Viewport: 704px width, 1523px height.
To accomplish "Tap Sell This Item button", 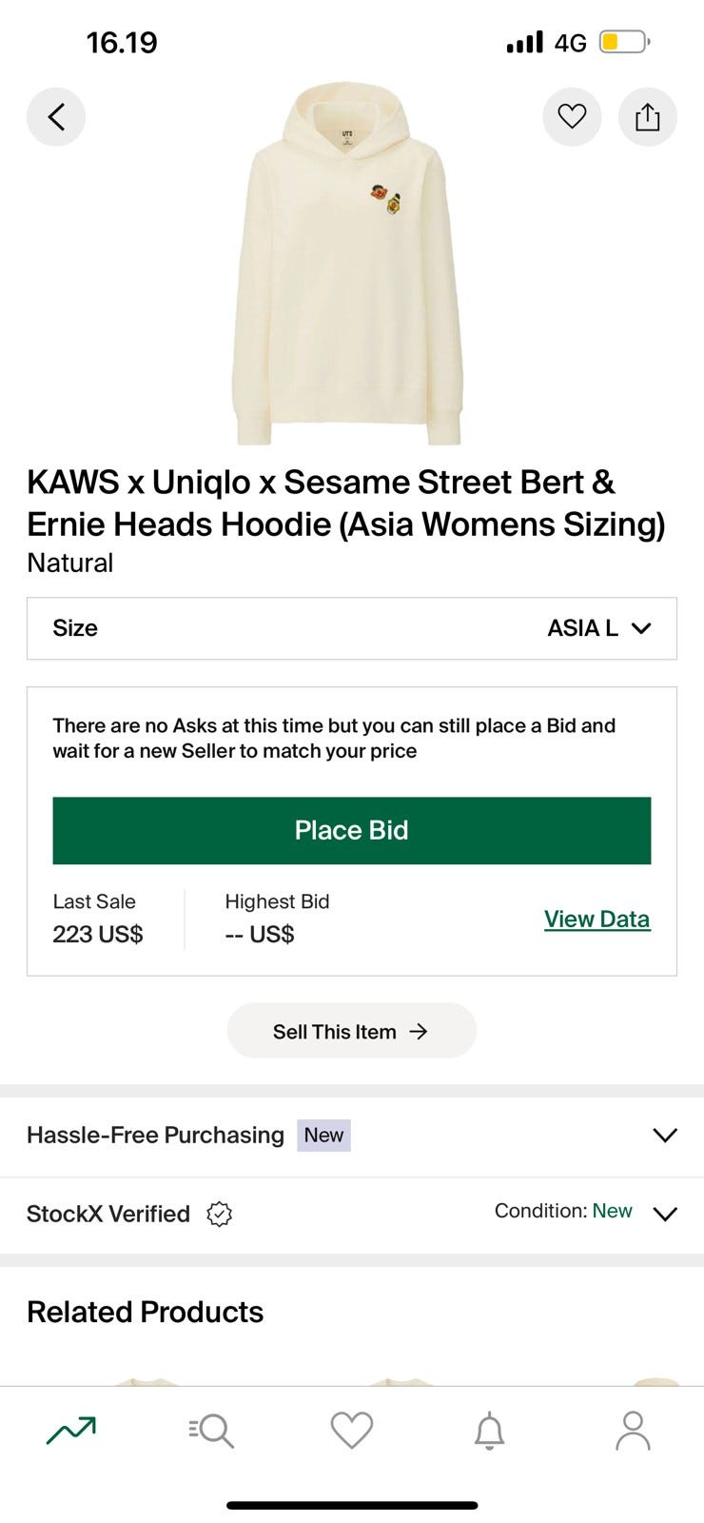I will [x=351, y=1031].
